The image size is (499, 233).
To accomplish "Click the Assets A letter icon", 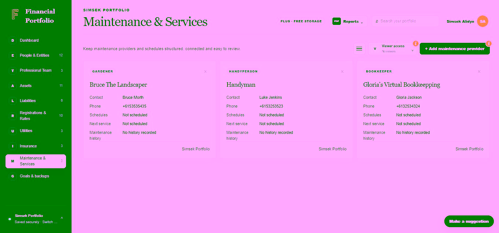I will [x=13, y=86].
